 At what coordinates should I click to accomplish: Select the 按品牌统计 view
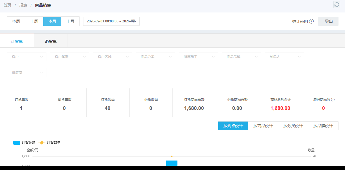323,126
